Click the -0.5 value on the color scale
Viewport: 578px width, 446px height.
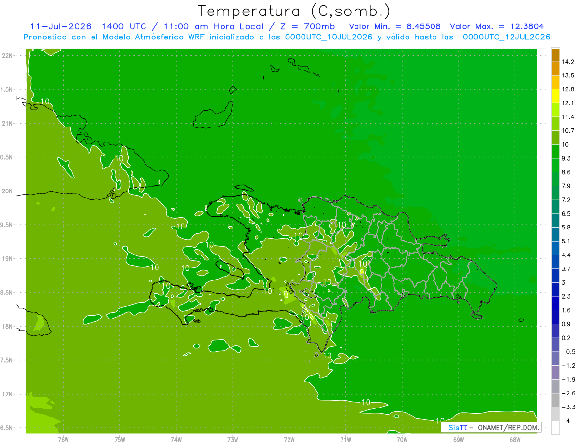point(568,352)
